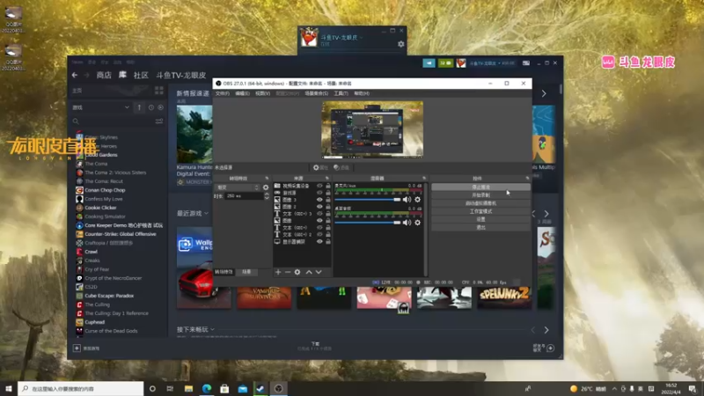Hide the 显示器捕获 source

[319, 241]
